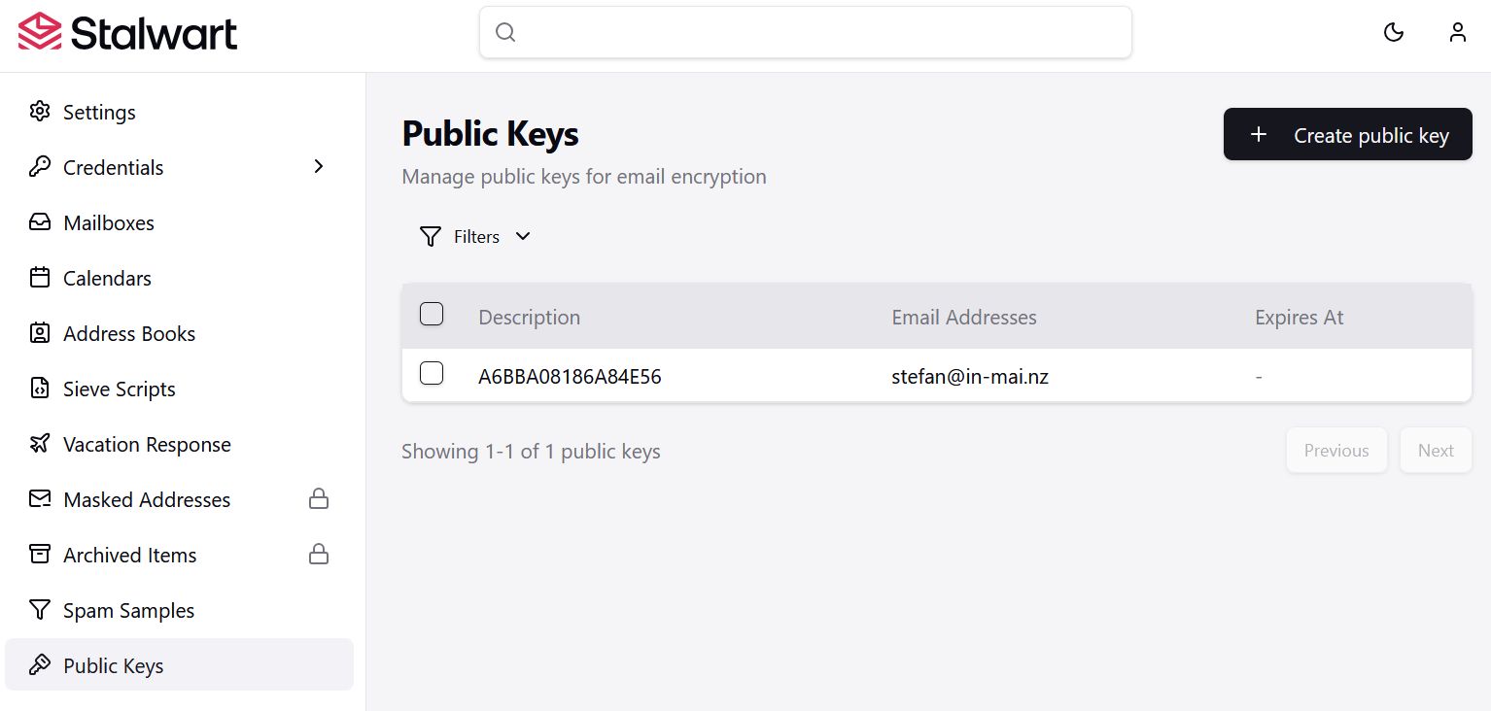
Task: Click the Address Books contact icon
Action: pos(40,333)
